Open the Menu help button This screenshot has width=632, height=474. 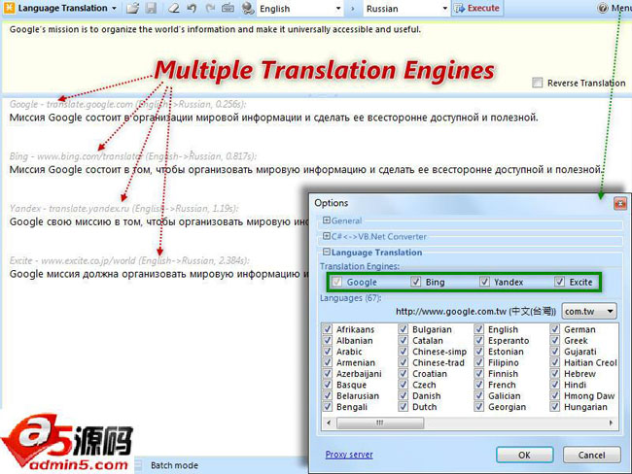614,8
